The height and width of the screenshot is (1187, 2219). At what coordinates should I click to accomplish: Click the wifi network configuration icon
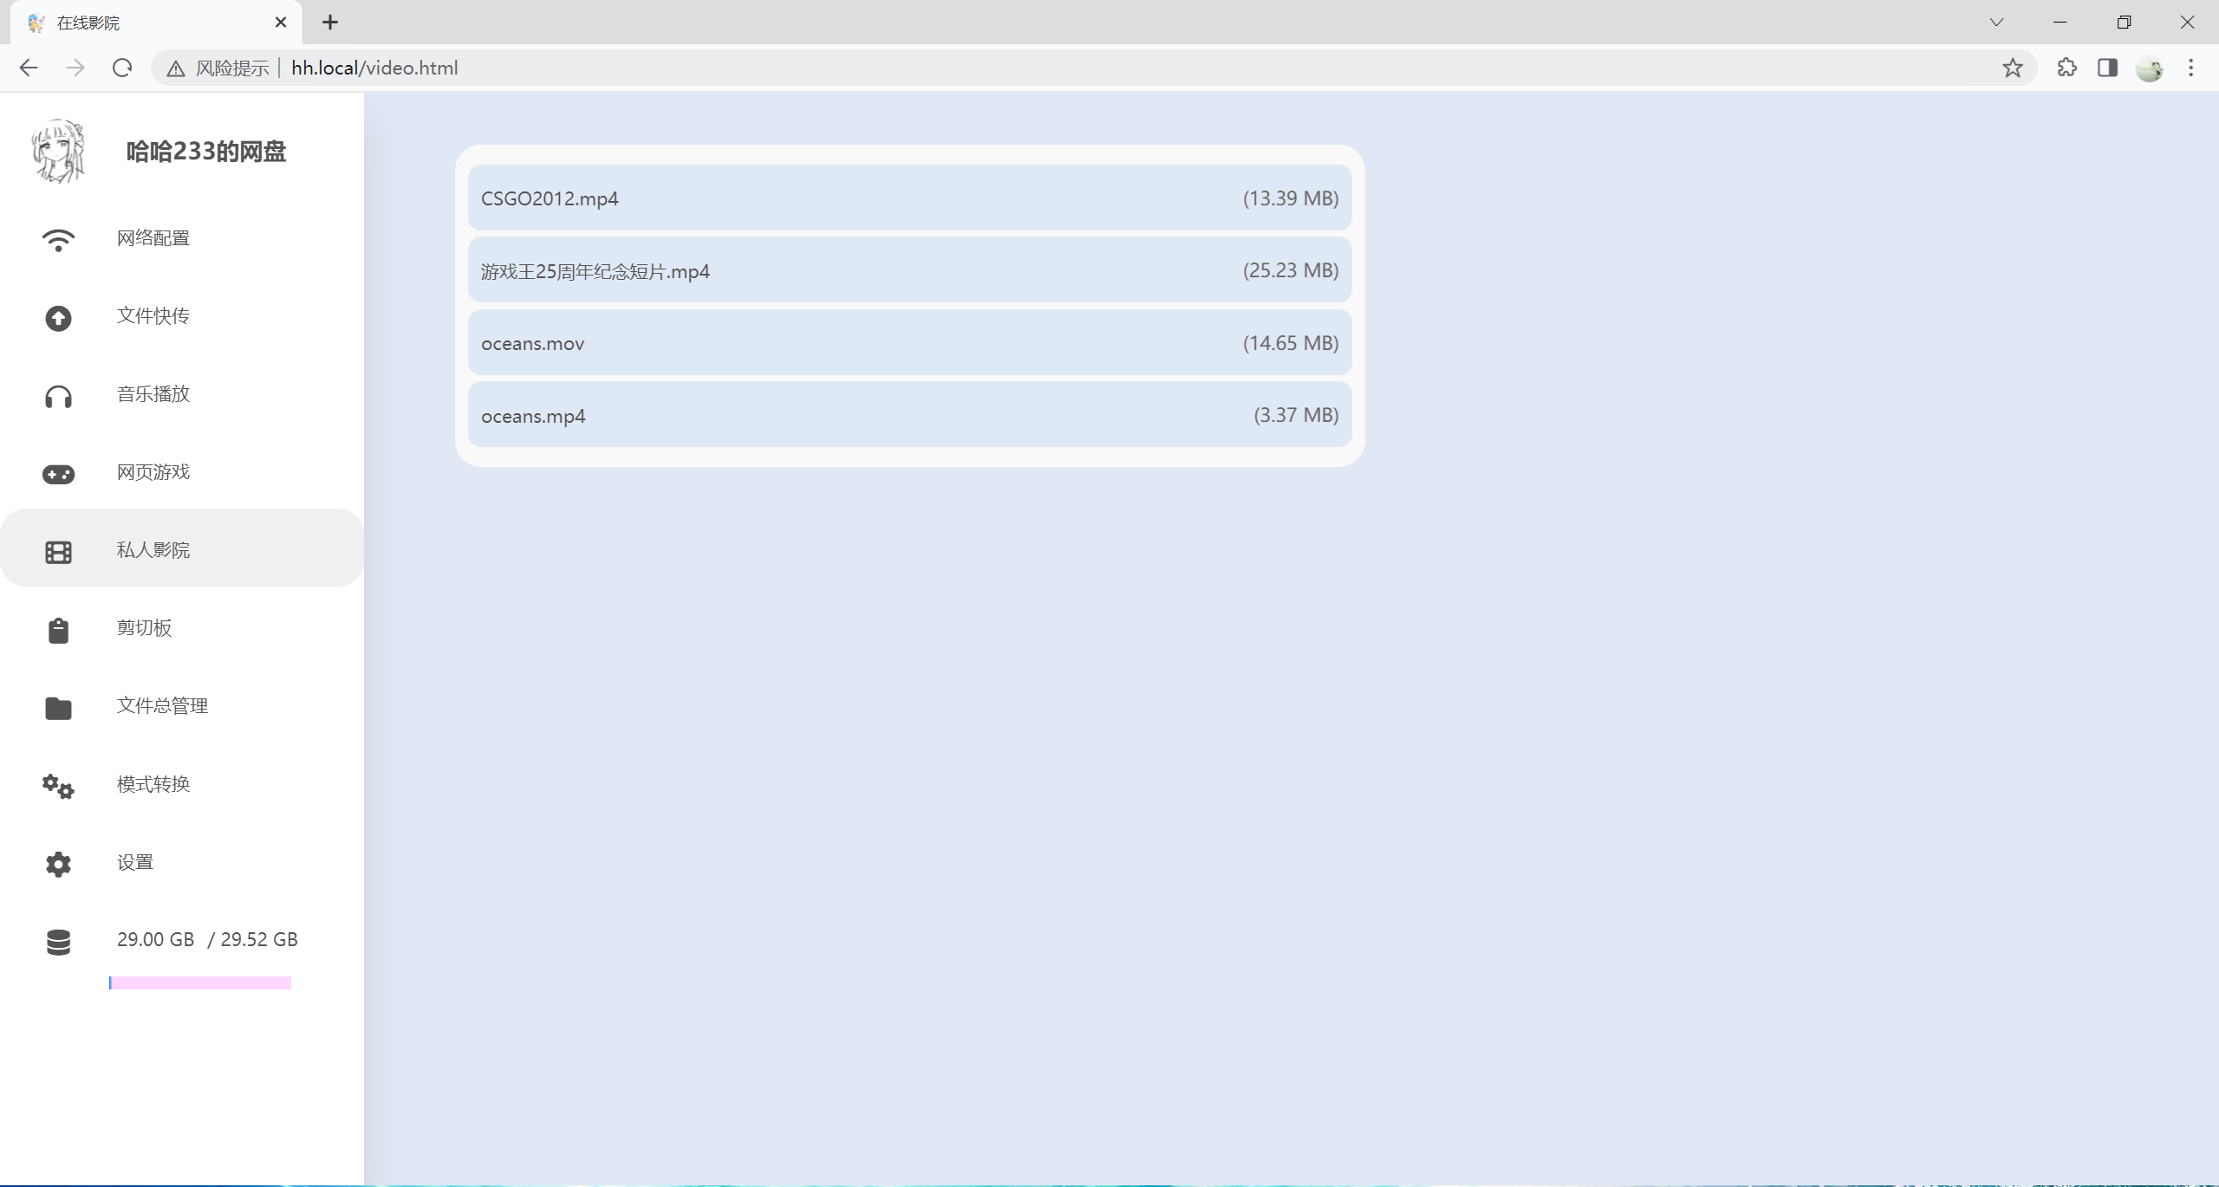58,240
